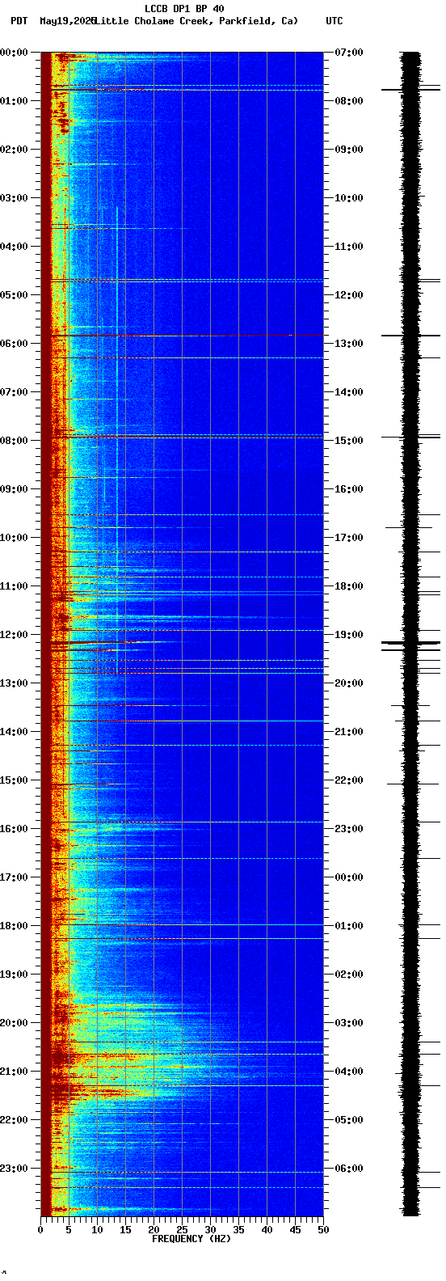446x1281 pixels.
Task: Click the UTC axis label '15:00'
Action: tap(349, 441)
